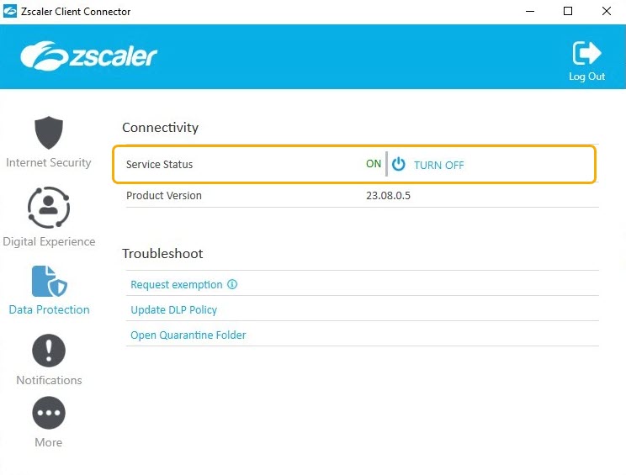Switch to the Internet Security tab label

49,162
